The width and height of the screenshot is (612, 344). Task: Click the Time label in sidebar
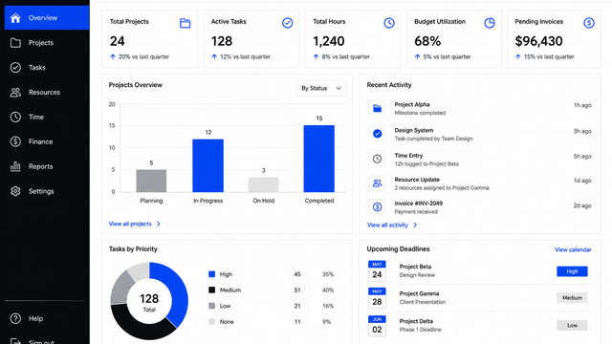(x=36, y=117)
